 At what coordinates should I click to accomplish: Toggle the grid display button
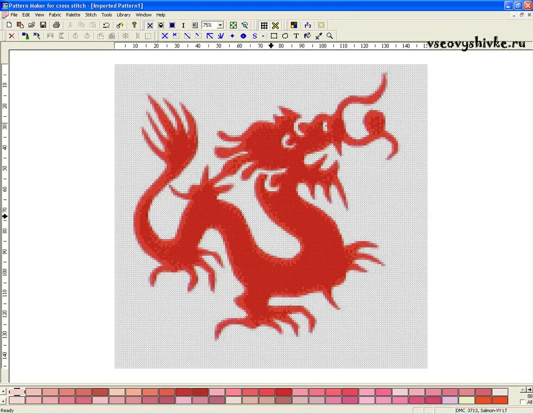[264, 25]
